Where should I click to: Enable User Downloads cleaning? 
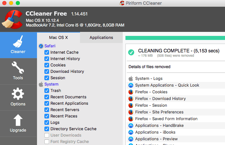(x=47, y=135)
